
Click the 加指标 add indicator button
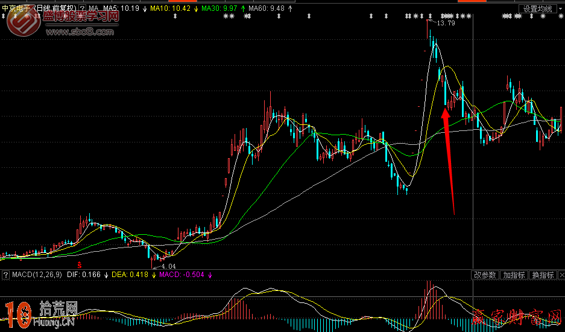coord(514,275)
